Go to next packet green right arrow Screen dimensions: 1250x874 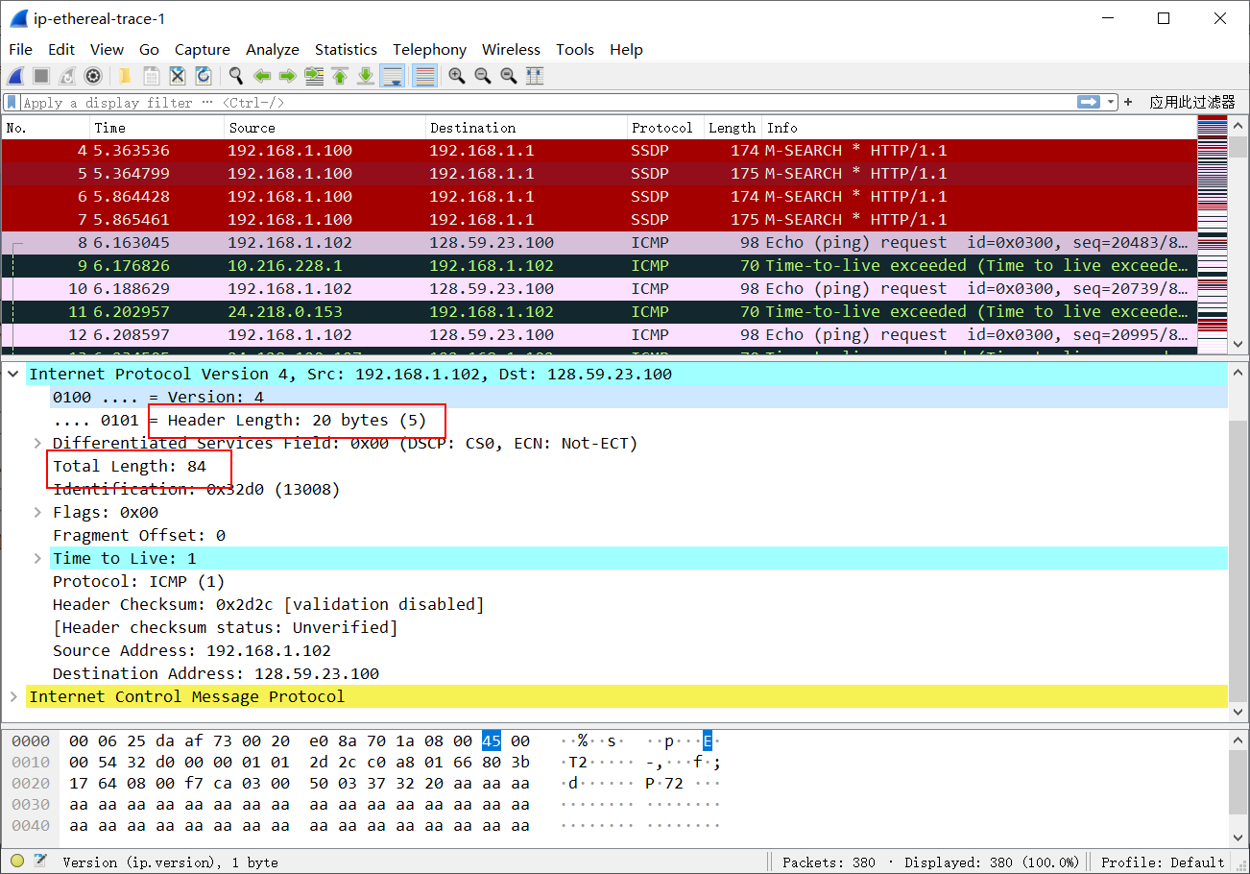287,76
